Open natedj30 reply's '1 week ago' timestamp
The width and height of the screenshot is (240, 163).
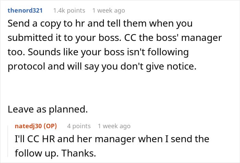point(114,126)
